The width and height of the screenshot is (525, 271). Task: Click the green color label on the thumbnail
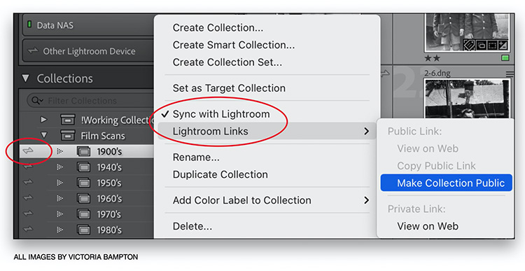tap(505, 58)
